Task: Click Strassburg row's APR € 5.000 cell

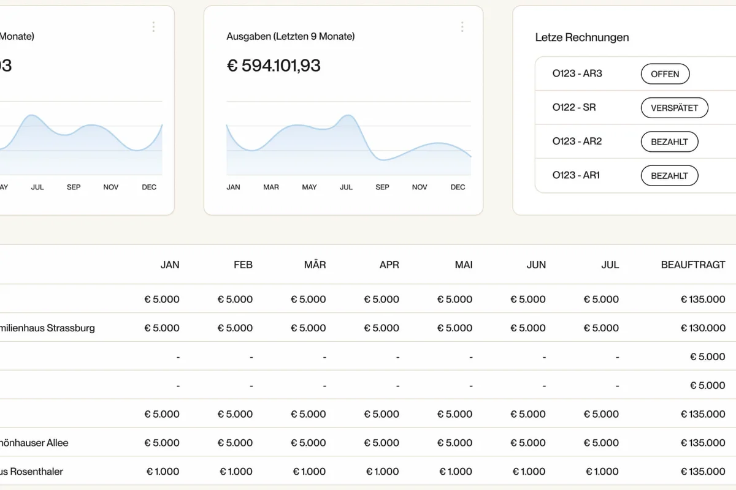Action: coord(381,328)
